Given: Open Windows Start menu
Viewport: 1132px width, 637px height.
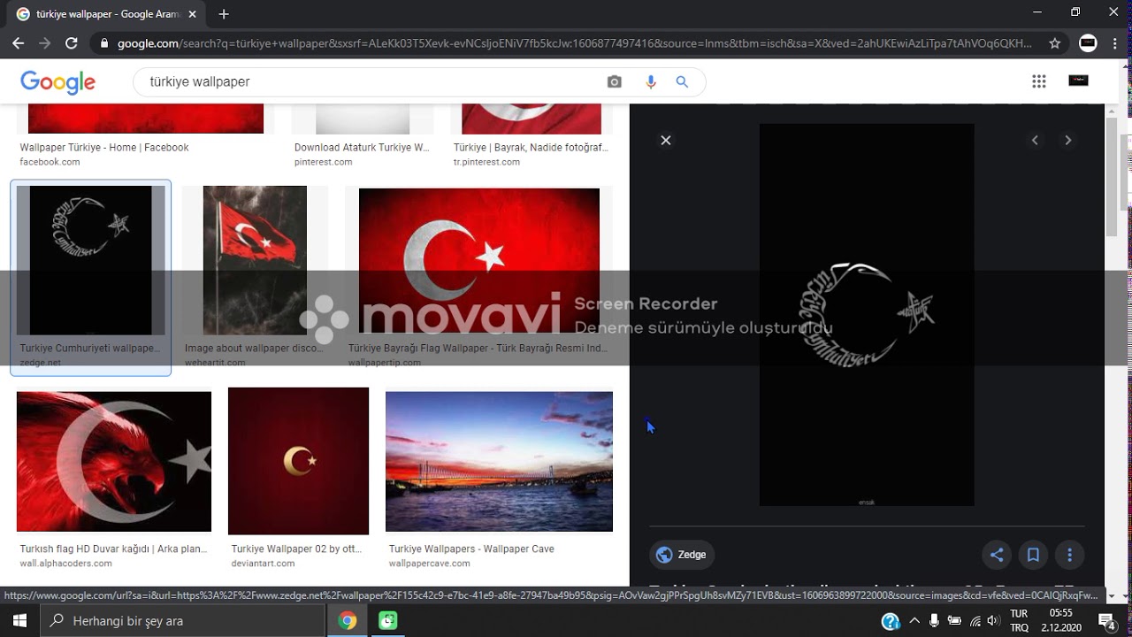Looking at the screenshot, I should [x=19, y=621].
